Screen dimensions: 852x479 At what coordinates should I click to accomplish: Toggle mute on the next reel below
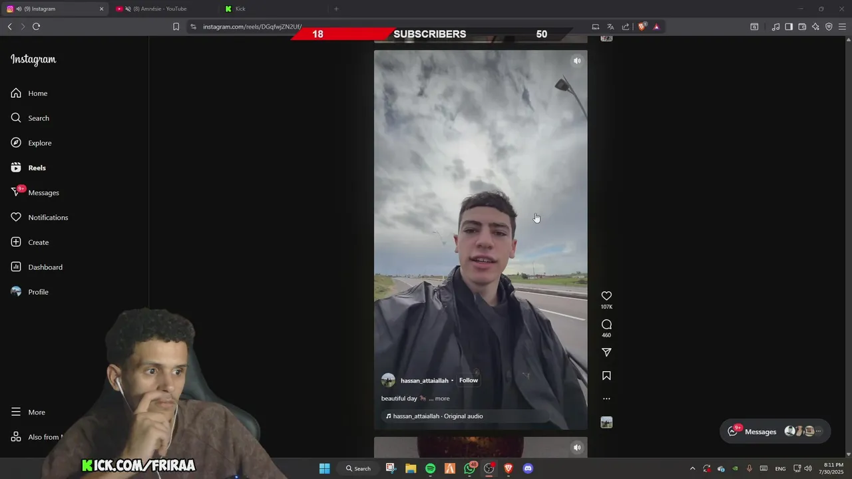tap(577, 447)
